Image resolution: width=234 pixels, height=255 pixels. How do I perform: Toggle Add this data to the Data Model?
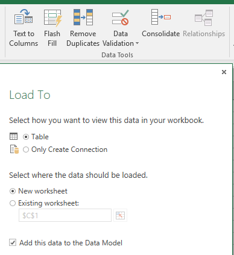(x=13, y=242)
